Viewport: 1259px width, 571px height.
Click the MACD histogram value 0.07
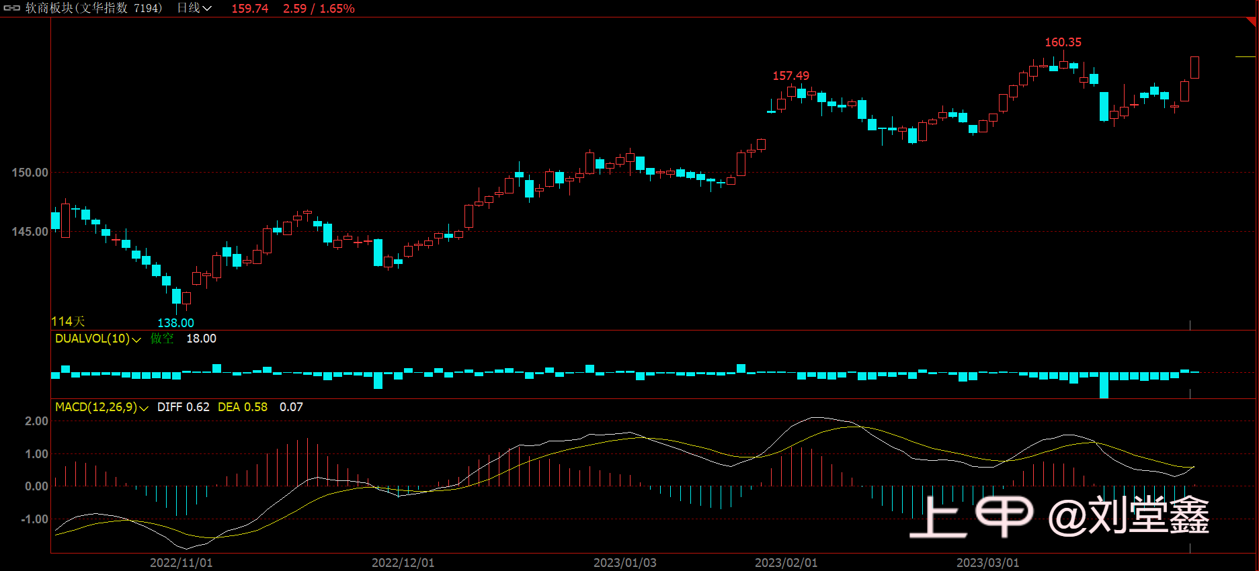point(291,407)
